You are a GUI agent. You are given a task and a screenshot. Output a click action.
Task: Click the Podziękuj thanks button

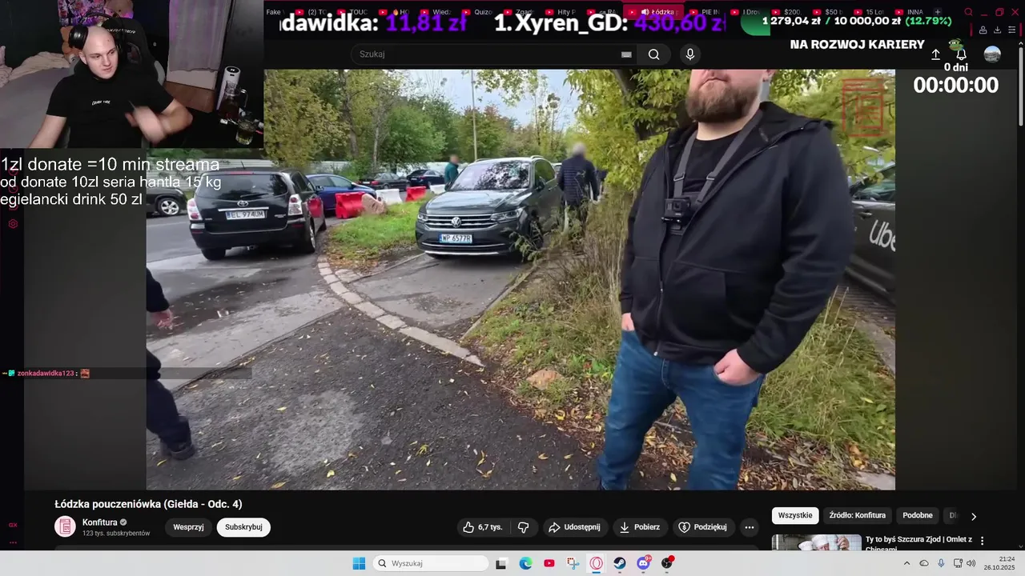point(702,527)
